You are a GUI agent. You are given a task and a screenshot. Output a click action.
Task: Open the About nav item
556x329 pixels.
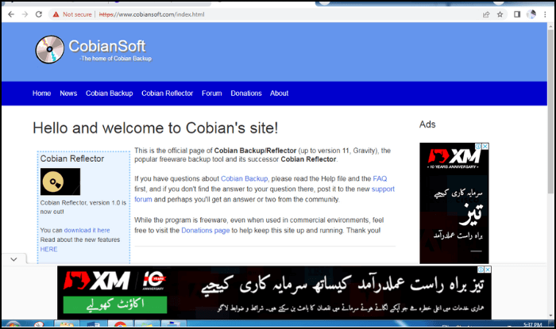pyautogui.click(x=279, y=94)
